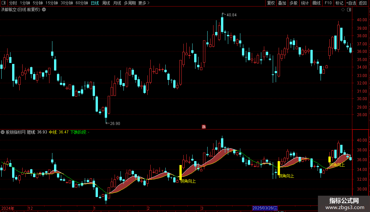370x212 pixels.
Task: Switch to 分时 intraday view
Action: (13, 3)
